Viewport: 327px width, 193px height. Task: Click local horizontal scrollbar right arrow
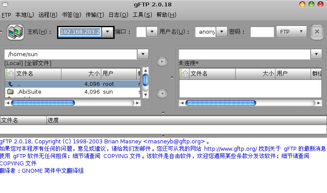[138, 103]
